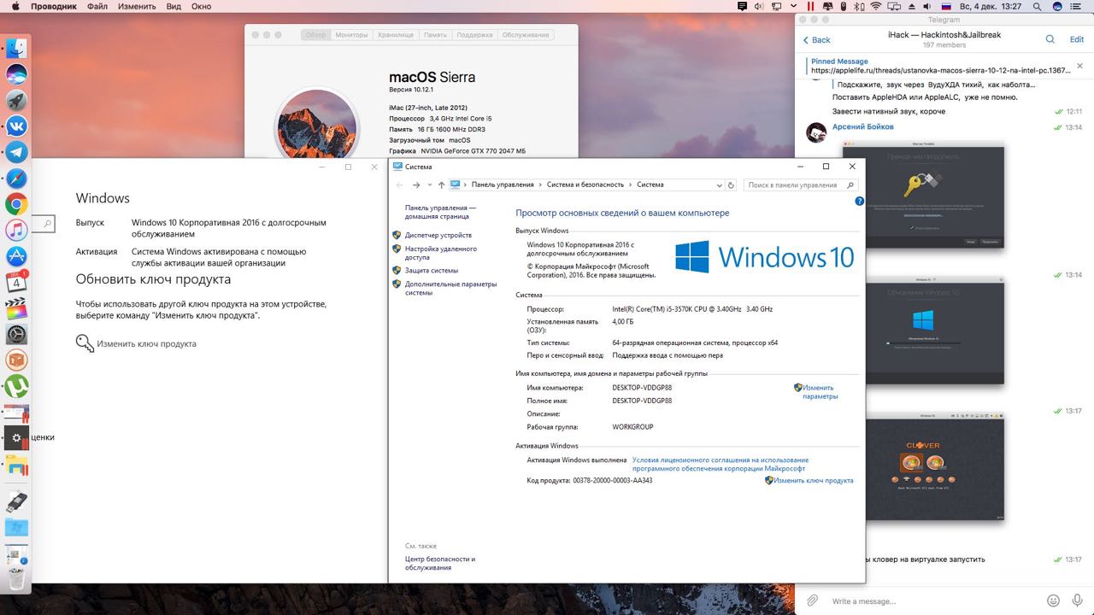
Task: Go to Панель управления домашняя страница
Action: [x=440, y=212]
